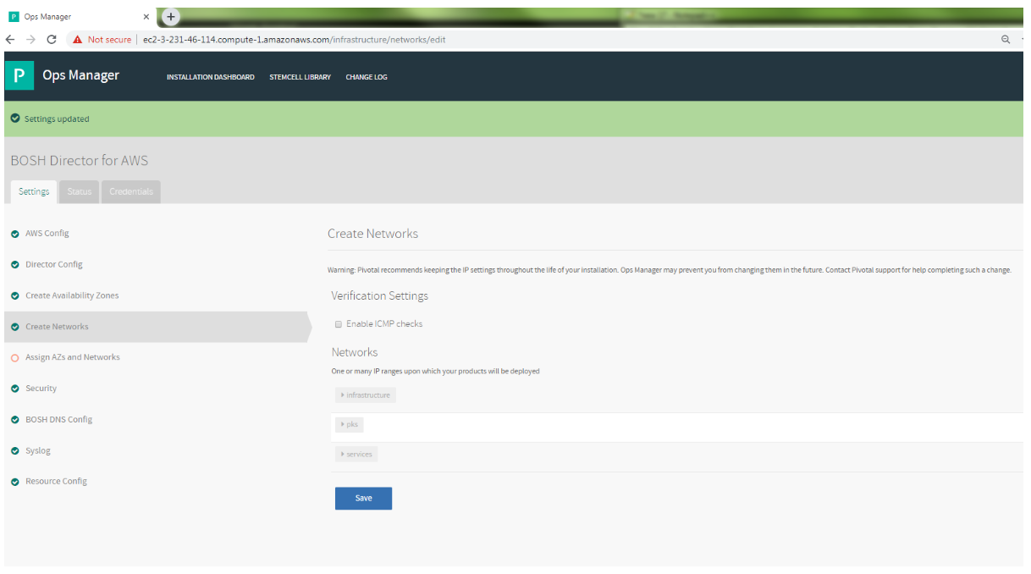
Task: Open Change Log in top menu
Action: point(367,77)
